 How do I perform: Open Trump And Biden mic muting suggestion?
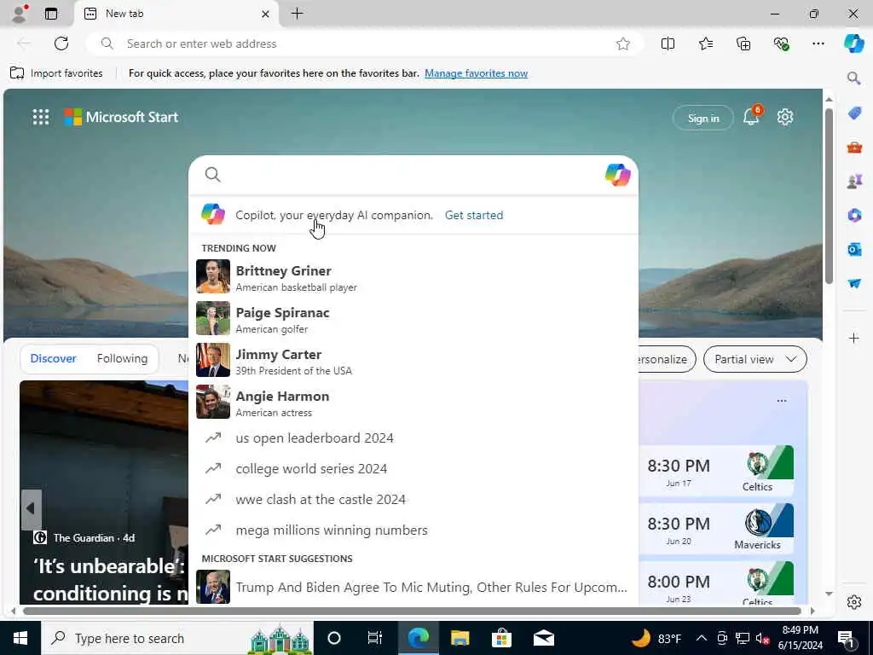point(413,587)
